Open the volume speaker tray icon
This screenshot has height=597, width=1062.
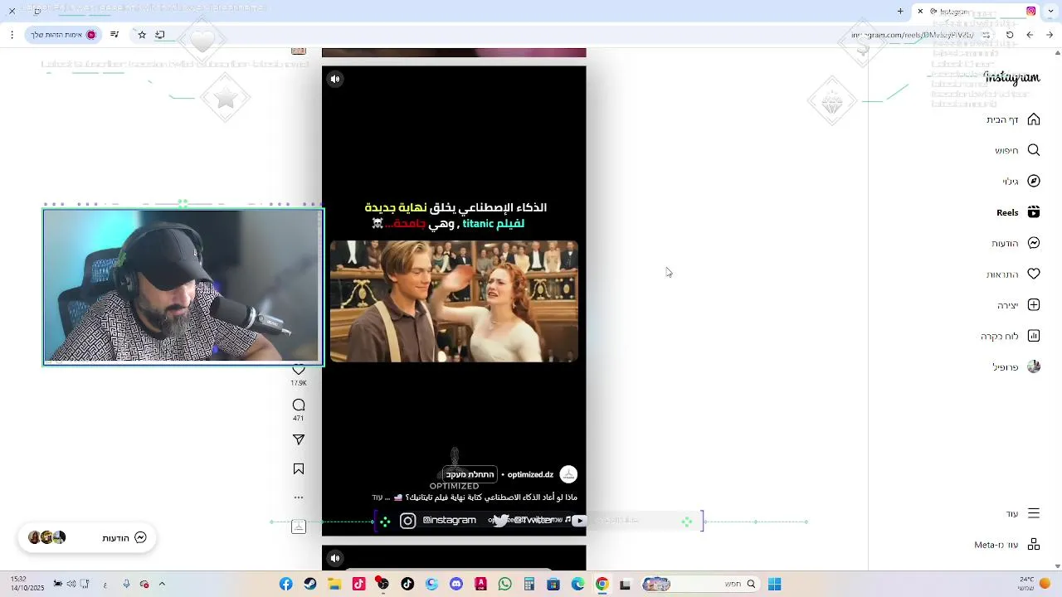tap(71, 585)
